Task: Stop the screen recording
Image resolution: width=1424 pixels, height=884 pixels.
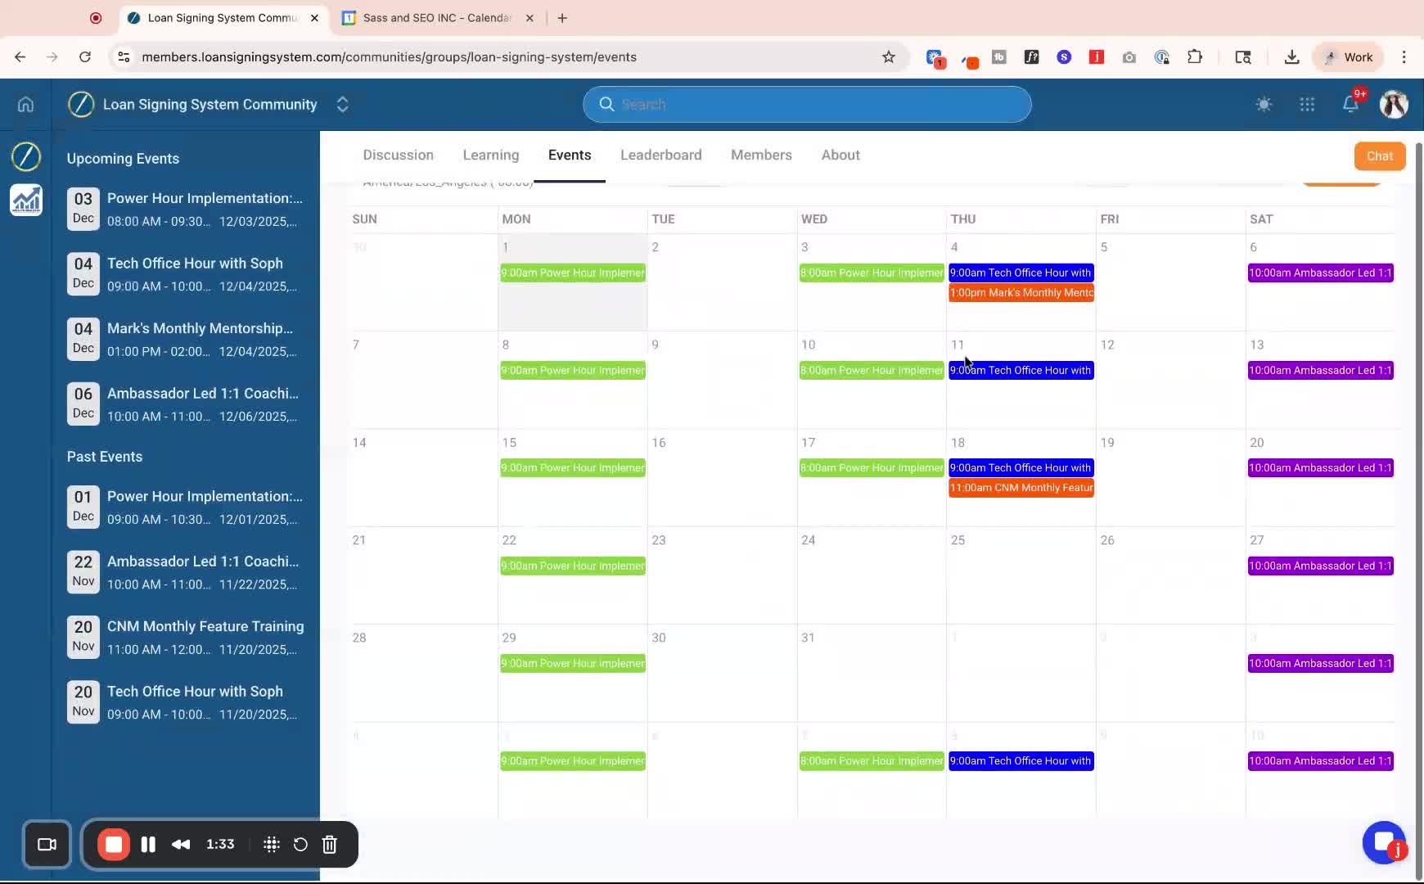Action: (x=114, y=844)
